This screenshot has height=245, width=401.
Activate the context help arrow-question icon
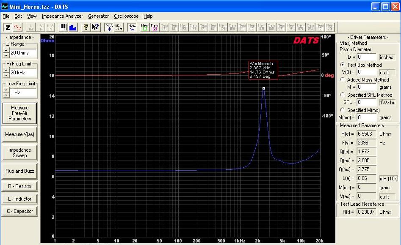tap(96, 27)
